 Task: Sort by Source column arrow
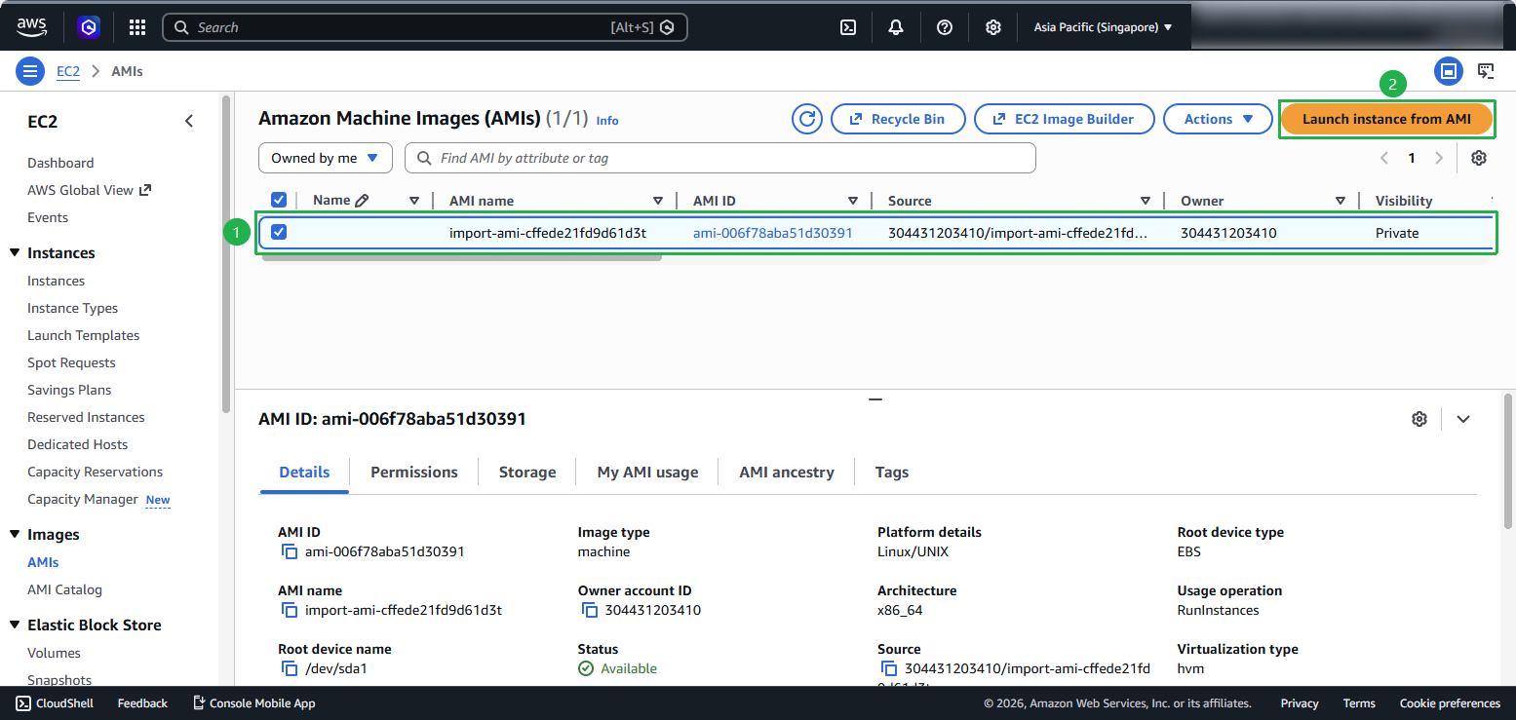[1146, 201]
